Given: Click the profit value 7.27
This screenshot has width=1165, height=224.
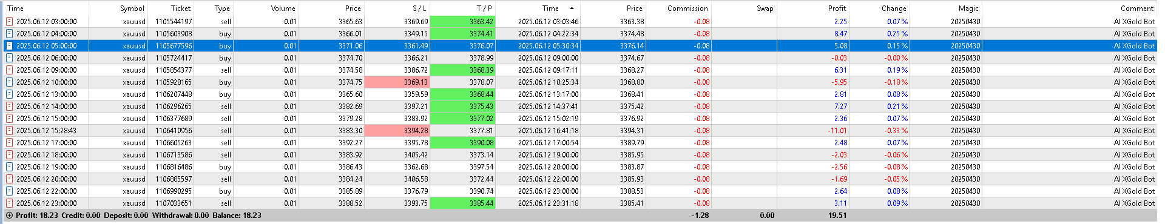Looking at the screenshot, I should pos(840,107).
